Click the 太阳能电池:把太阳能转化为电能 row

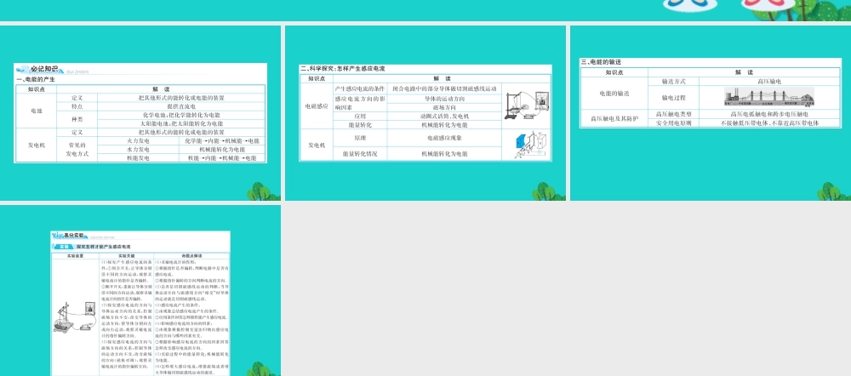click(x=181, y=123)
